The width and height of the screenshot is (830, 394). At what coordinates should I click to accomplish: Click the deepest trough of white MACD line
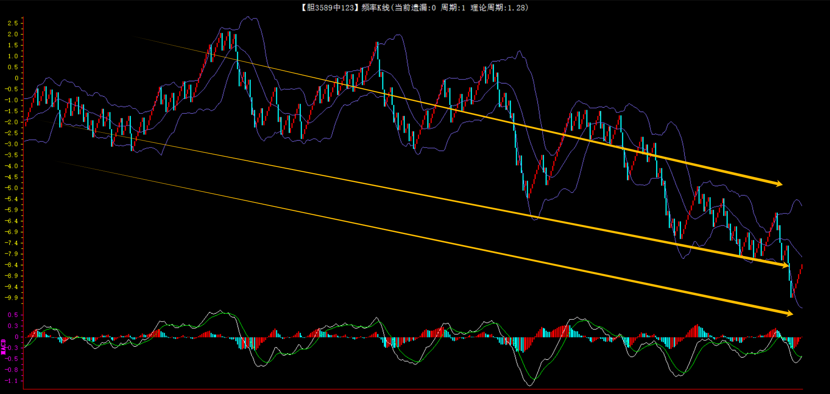pos(529,385)
